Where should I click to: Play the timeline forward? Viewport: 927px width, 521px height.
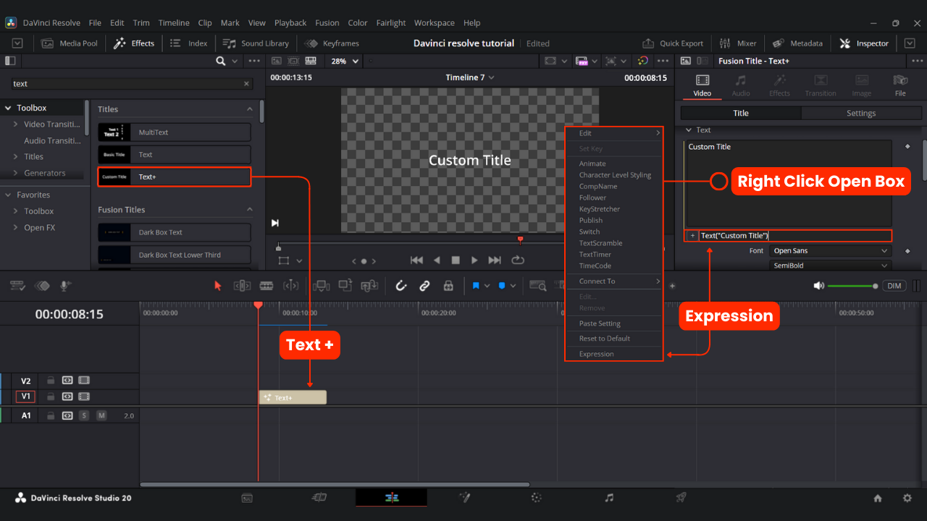tap(474, 260)
